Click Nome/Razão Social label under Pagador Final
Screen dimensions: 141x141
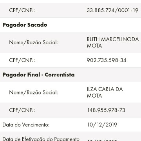[33, 92]
